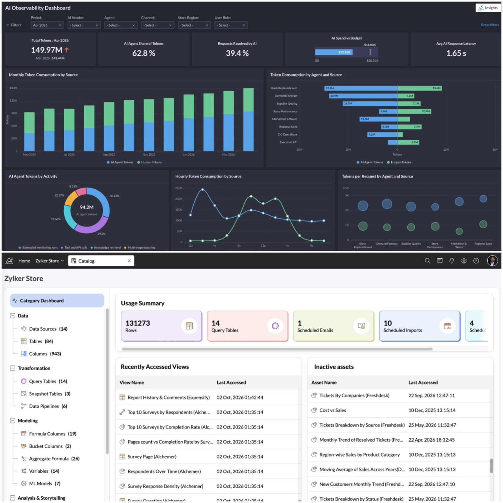Viewport: 503px width, 503px height.
Task: Click the Reset filters link
Action: click(490, 25)
